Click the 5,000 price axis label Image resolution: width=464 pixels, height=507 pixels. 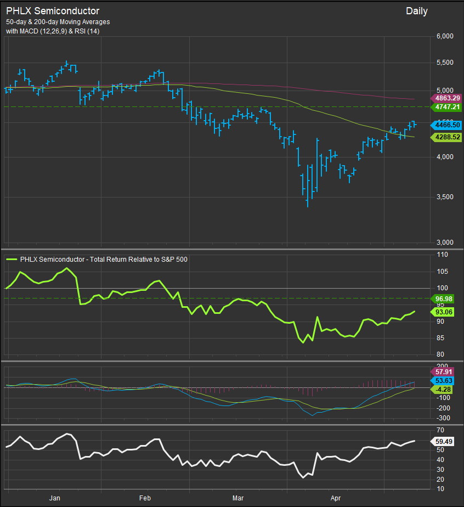445,91
